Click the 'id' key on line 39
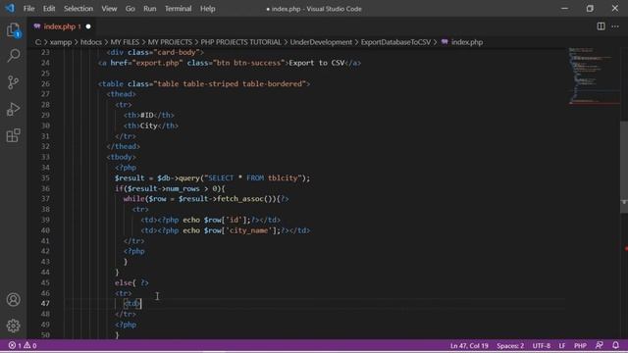This screenshot has height=353, width=628. [234, 220]
